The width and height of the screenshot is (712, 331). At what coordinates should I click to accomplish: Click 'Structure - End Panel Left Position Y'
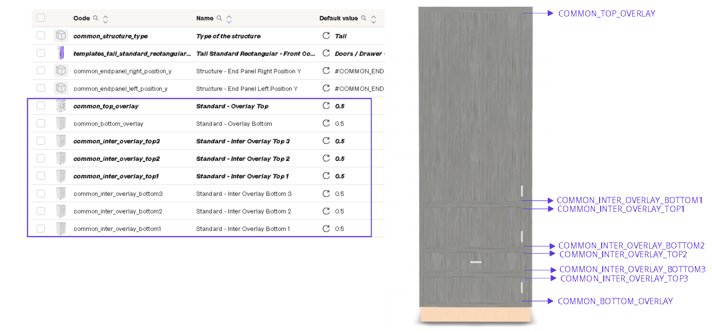coord(246,89)
